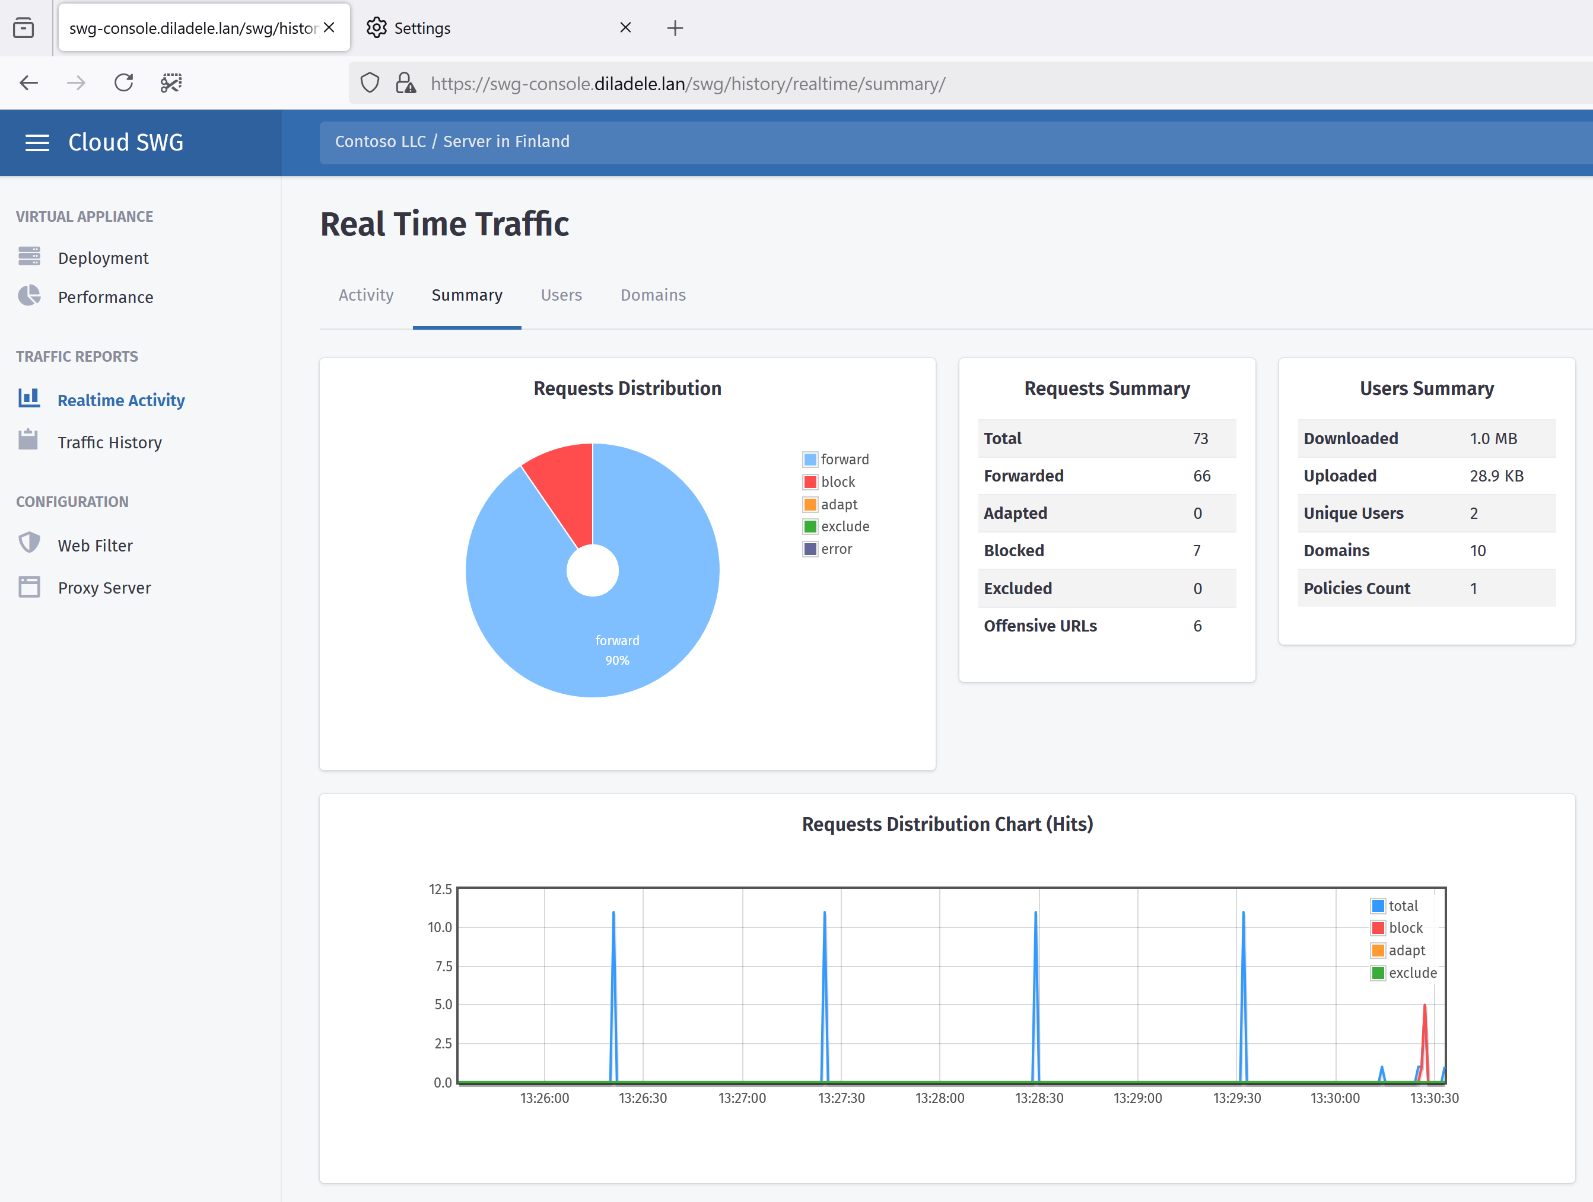The height and width of the screenshot is (1202, 1593).
Task: Click the Forwarded row value 66
Action: (1202, 476)
